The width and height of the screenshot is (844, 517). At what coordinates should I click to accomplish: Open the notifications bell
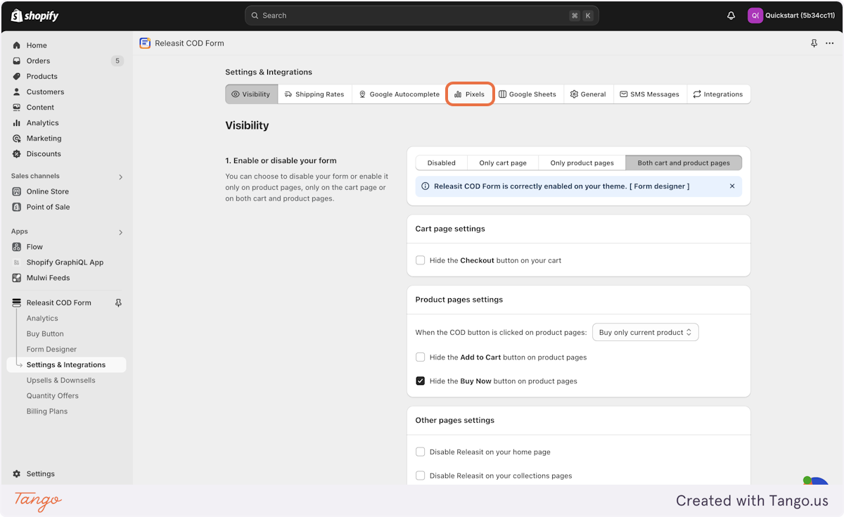[731, 15]
